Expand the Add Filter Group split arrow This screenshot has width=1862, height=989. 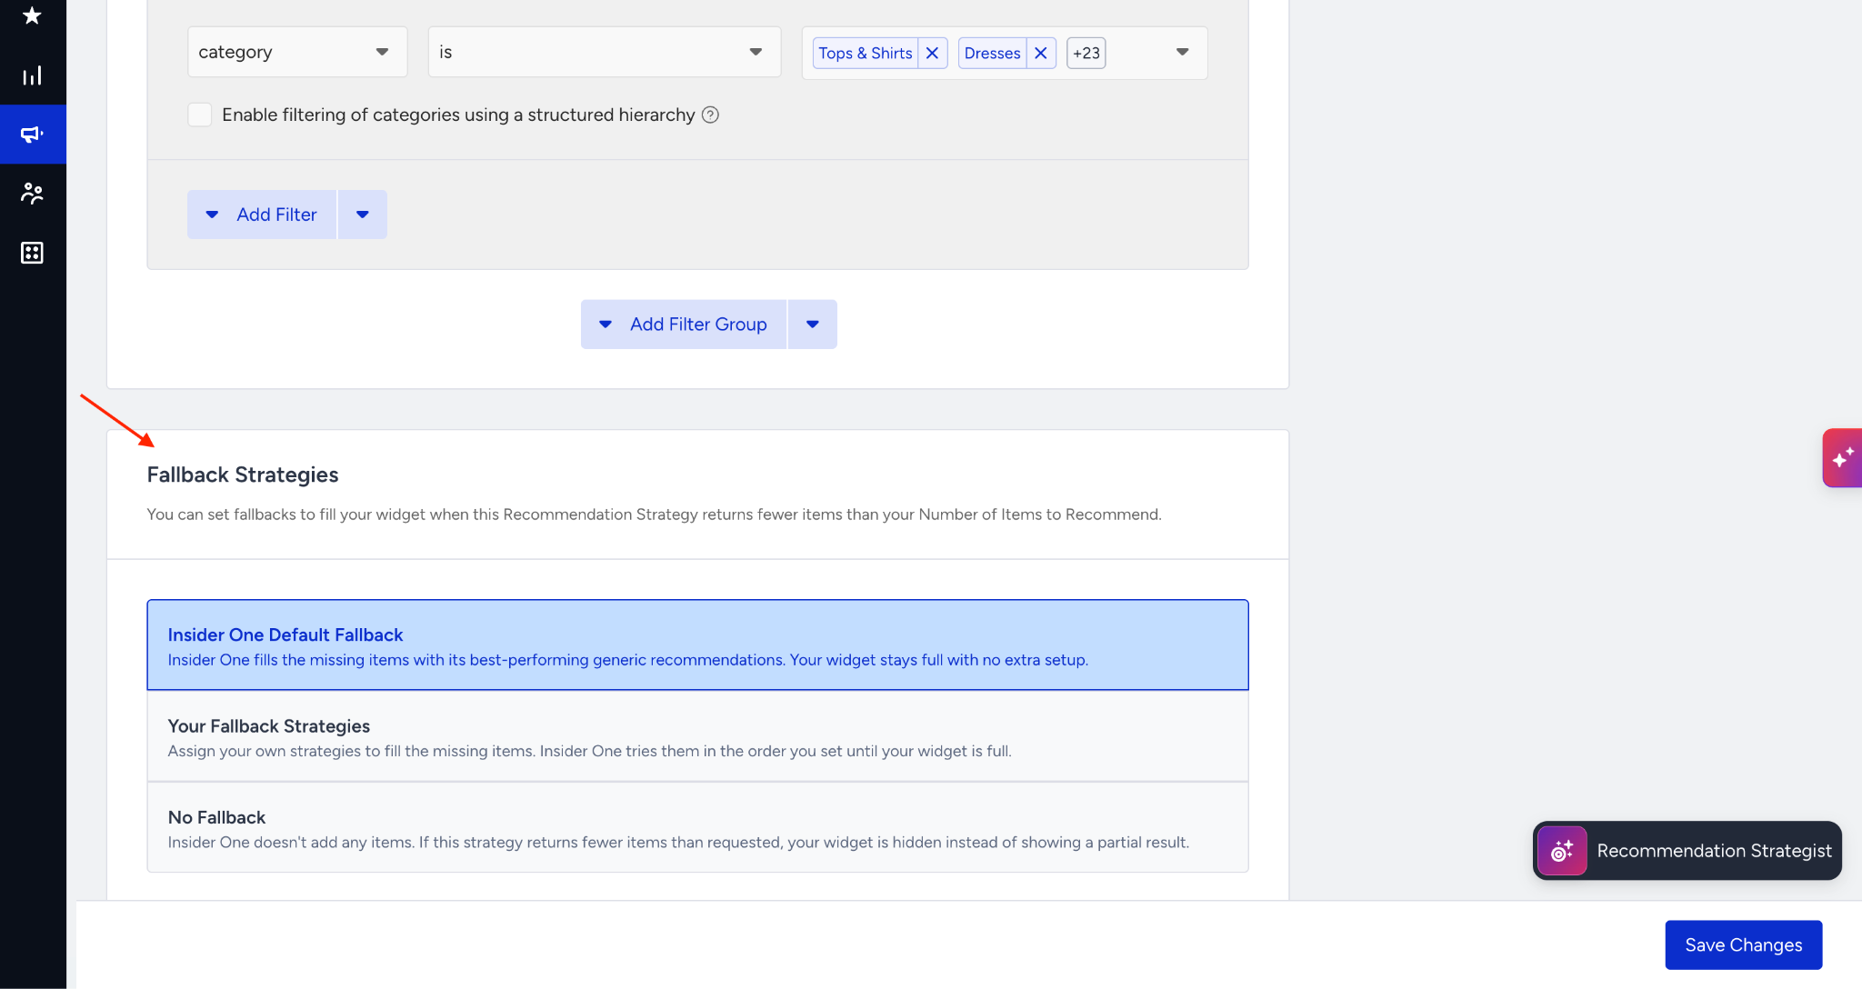(x=813, y=325)
